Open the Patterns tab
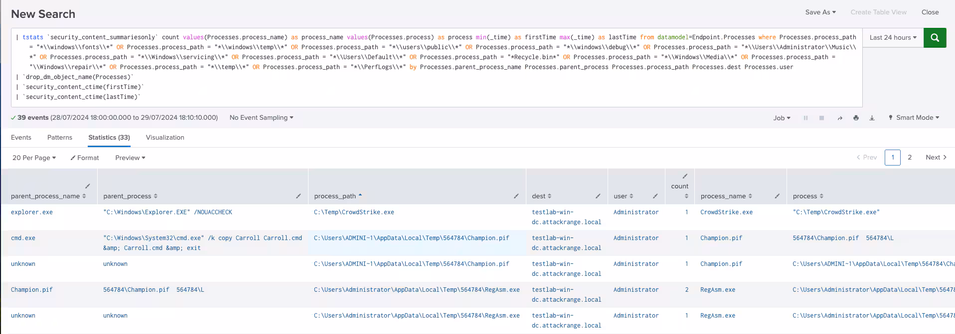This screenshot has width=955, height=334. tap(60, 138)
